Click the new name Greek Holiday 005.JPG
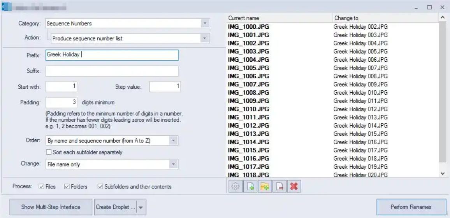Viewport: 450px width, 218px height. (x=360, y=52)
